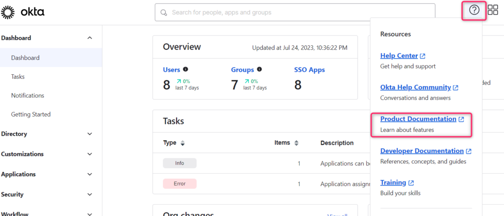Click the Tasks card heading
The image size is (504, 216).
click(173, 121)
